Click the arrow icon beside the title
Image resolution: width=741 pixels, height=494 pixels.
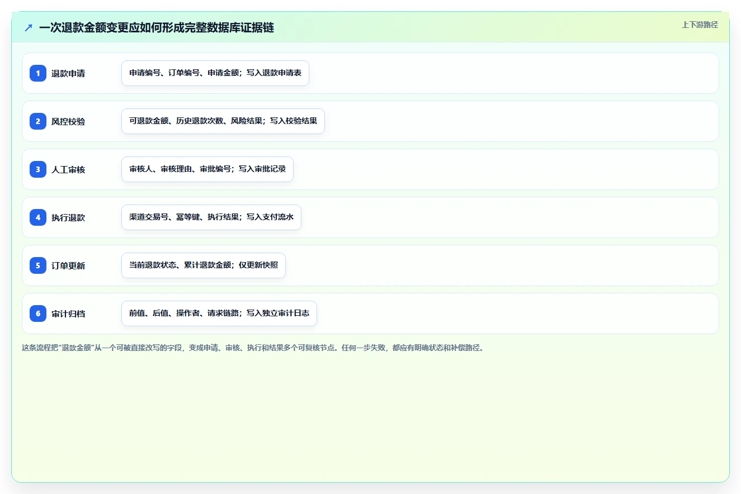pyautogui.click(x=29, y=28)
